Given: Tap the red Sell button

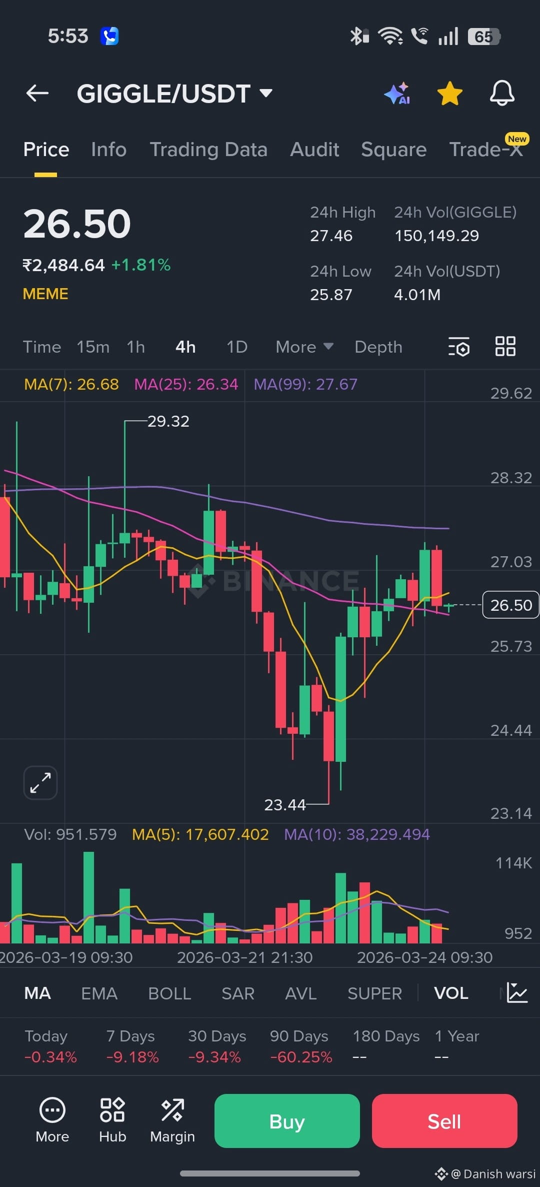Looking at the screenshot, I should pos(444,1121).
